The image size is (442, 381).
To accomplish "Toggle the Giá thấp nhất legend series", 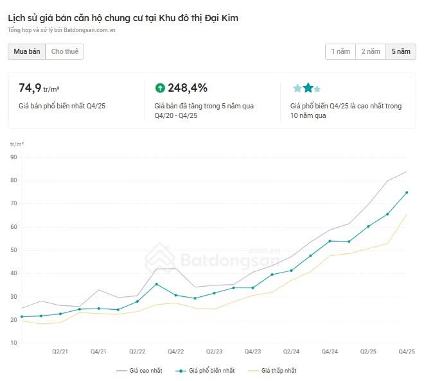I will [x=276, y=370].
